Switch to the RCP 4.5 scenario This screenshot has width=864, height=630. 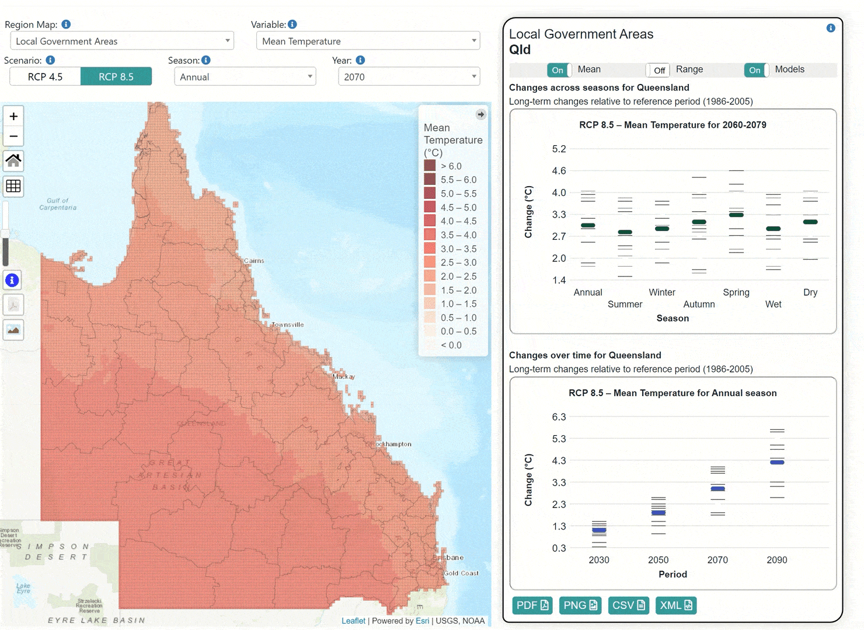[45, 76]
